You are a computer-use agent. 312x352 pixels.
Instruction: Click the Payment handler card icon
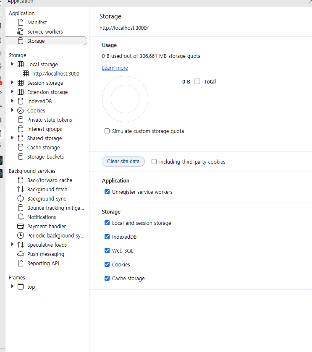[21, 226]
